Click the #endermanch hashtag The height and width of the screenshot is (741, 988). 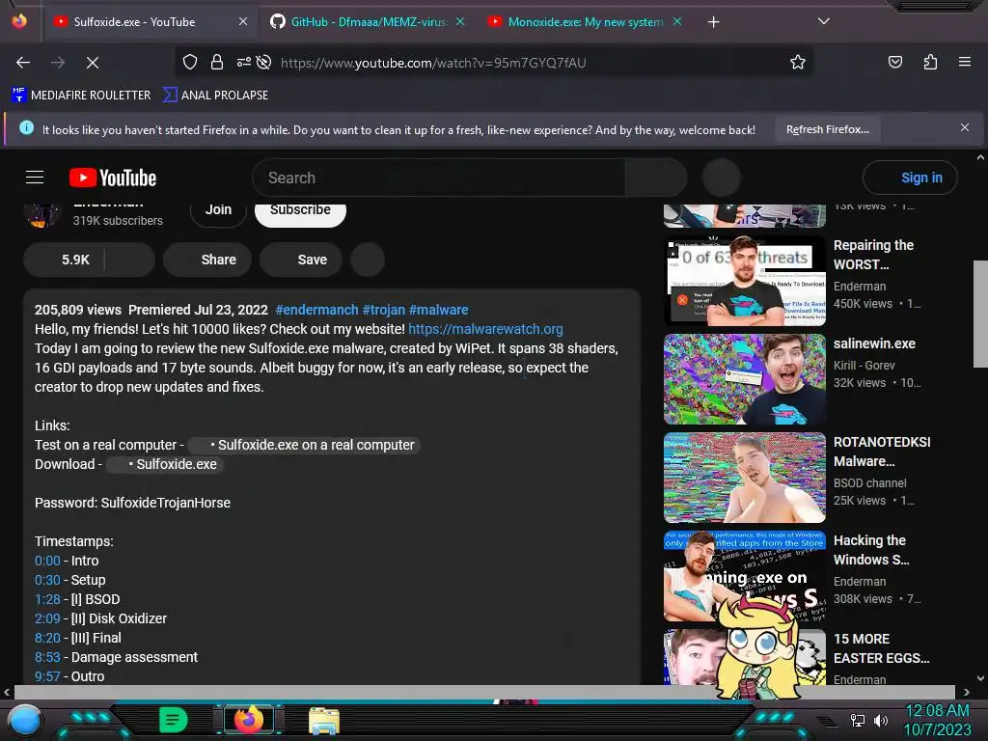[x=316, y=310]
